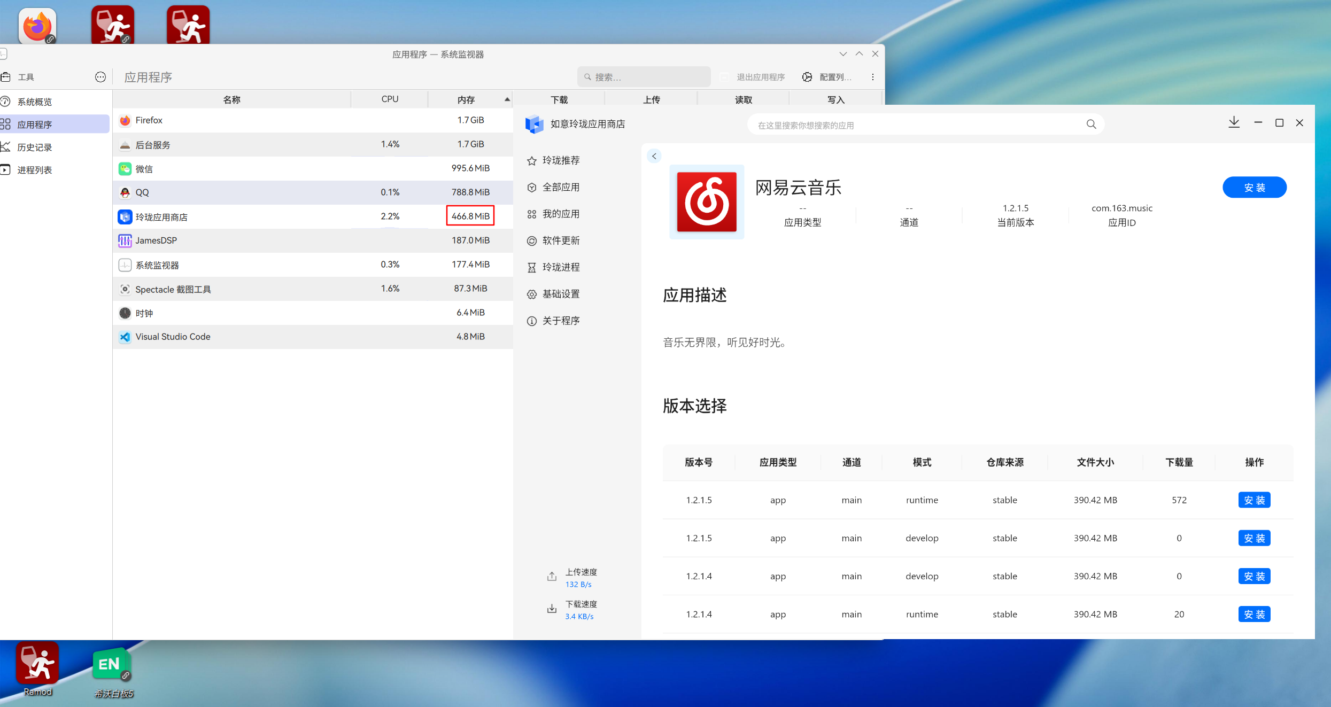Open 进程列表 in the monitor sidebar

click(55, 170)
